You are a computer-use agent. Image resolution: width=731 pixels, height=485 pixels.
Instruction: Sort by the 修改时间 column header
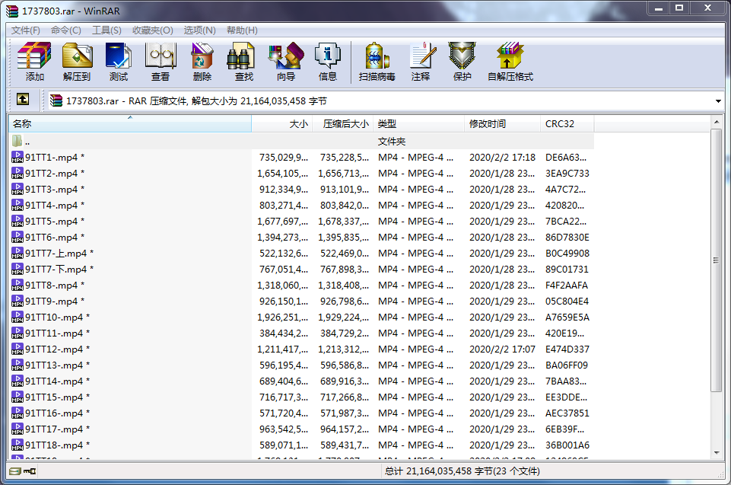503,123
